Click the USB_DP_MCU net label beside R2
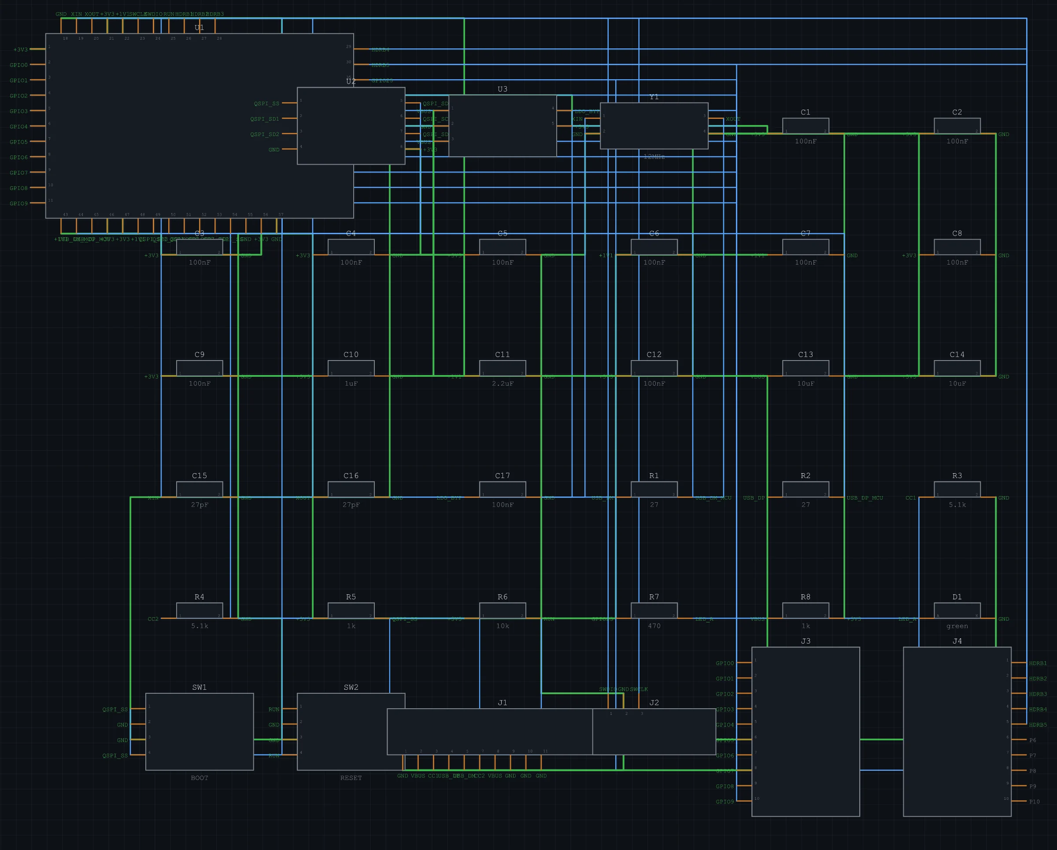The width and height of the screenshot is (1057, 850). pos(865,498)
